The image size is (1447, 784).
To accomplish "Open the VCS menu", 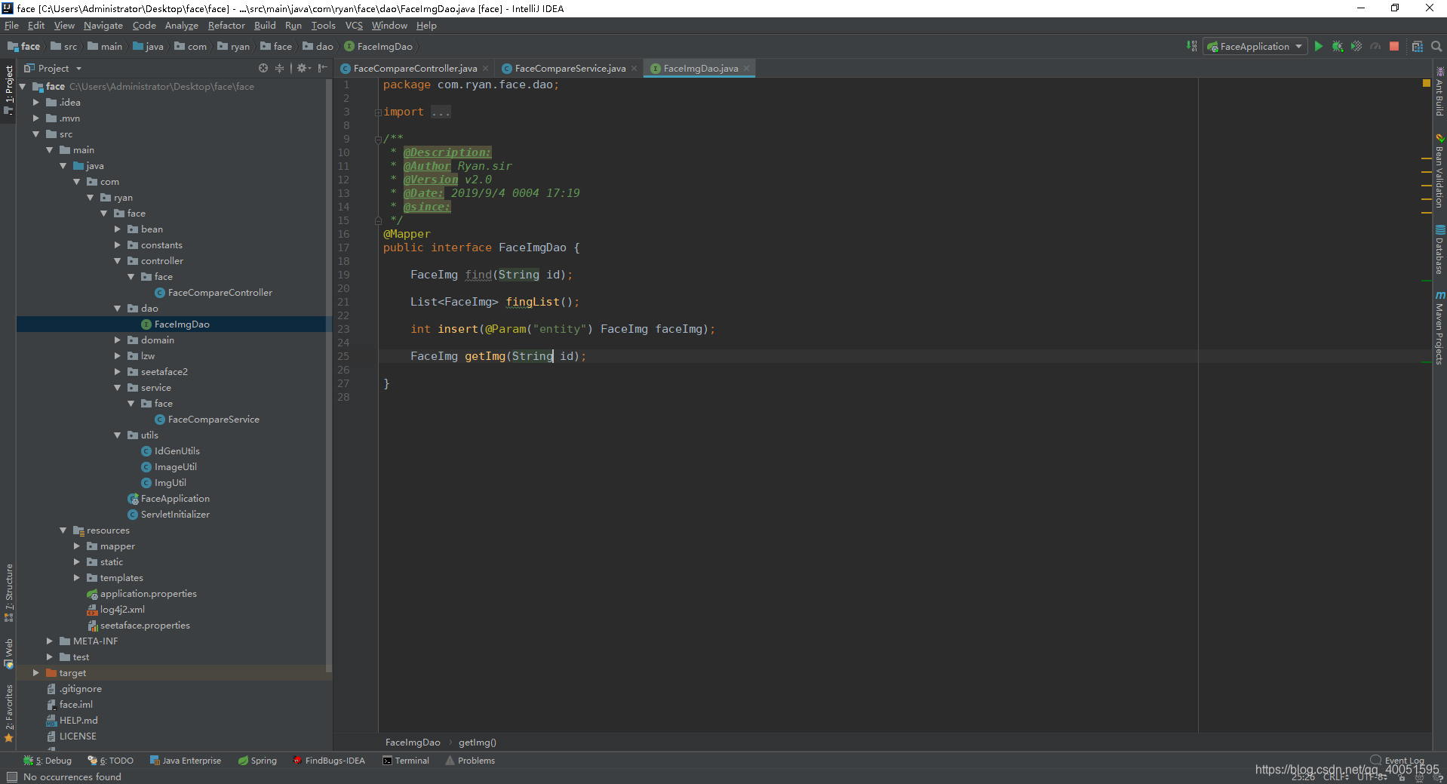I will (354, 26).
